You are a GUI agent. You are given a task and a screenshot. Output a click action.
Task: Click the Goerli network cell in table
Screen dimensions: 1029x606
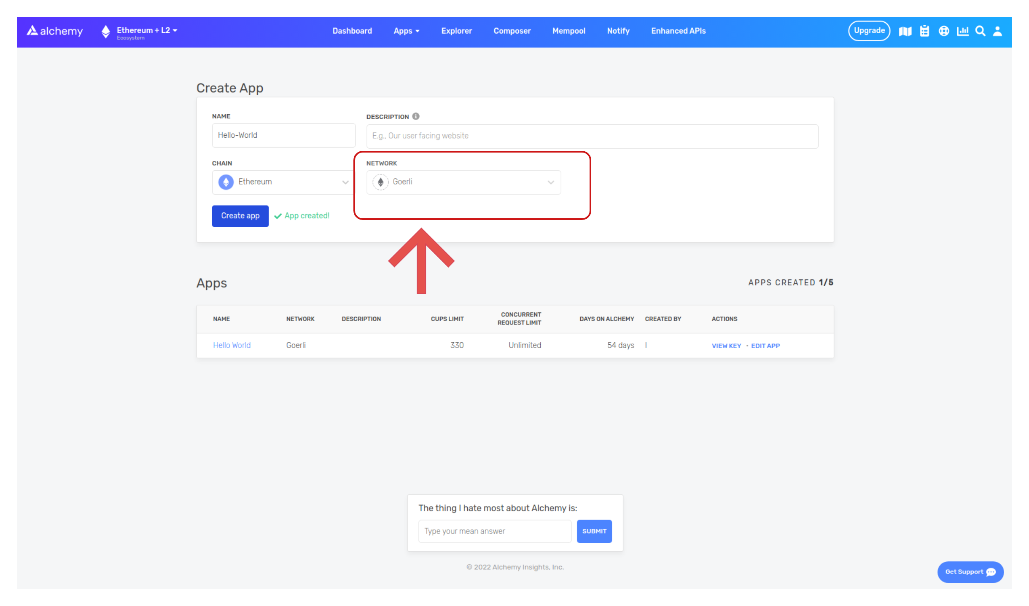[x=296, y=345]
